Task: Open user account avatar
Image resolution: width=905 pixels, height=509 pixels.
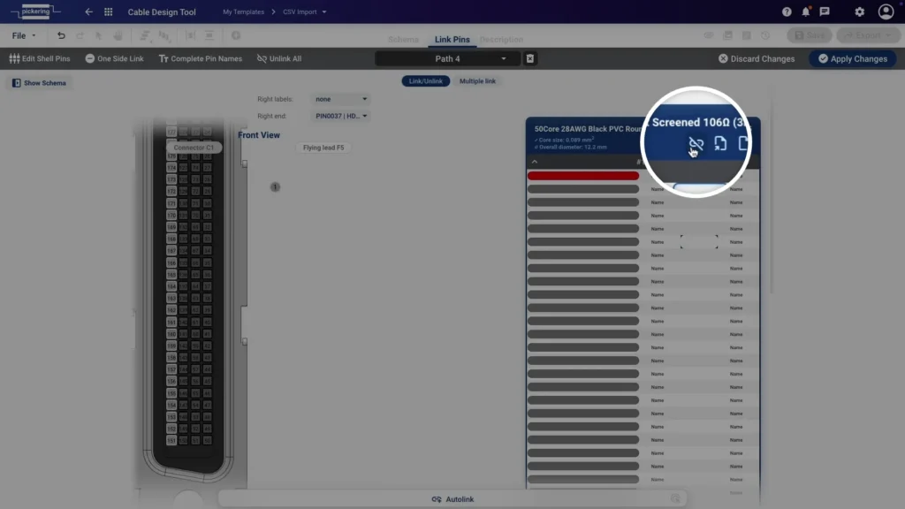Action: (886, 11)
